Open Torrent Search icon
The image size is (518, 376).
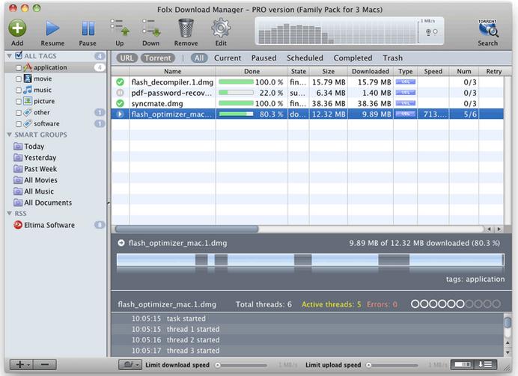coord(487,28)
